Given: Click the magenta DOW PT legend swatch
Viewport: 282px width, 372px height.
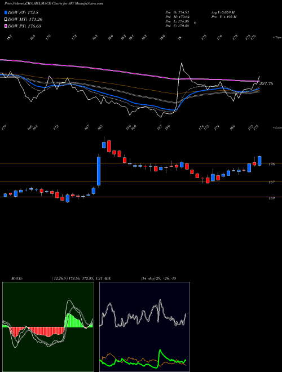Looking at the screenshot, I should [x=6, y=26].
